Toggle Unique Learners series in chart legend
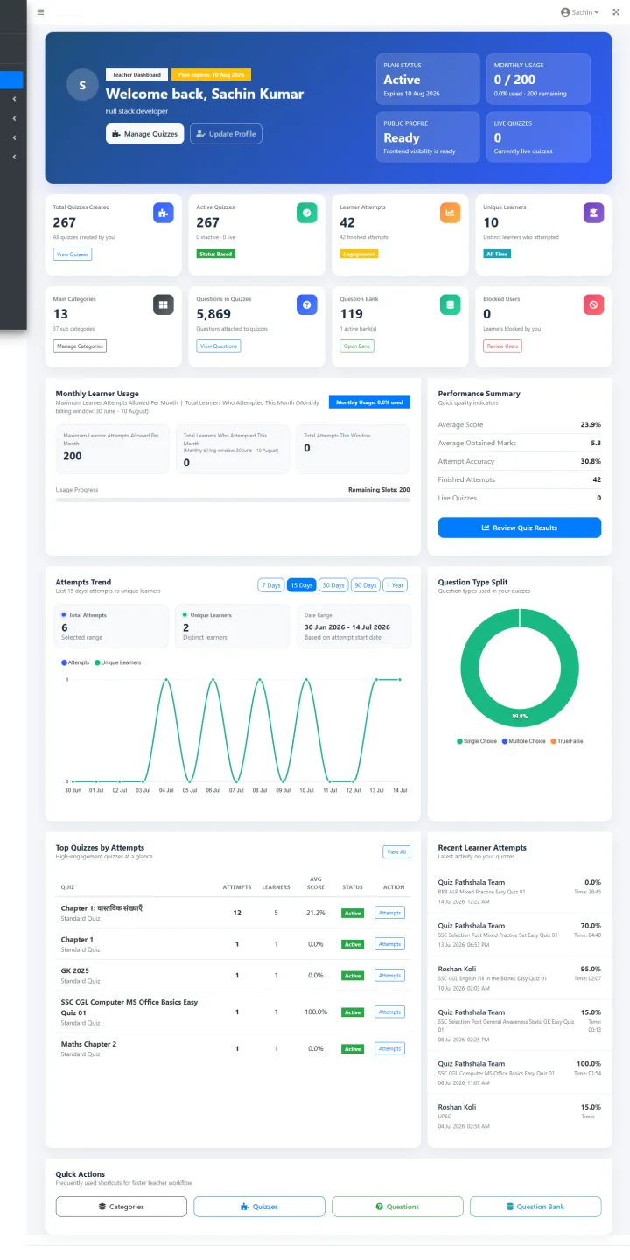This screenshot has width=630, height=1260. 117,662
